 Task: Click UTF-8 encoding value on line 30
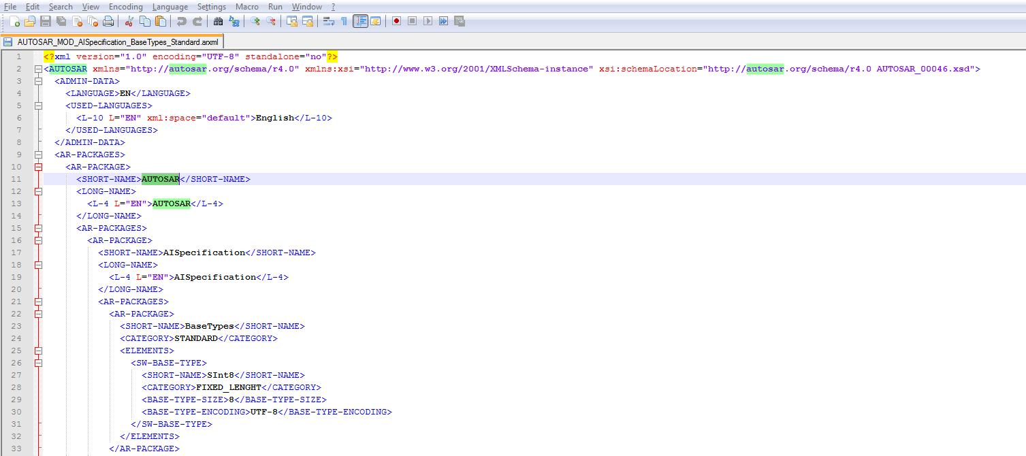pos(264,412)
